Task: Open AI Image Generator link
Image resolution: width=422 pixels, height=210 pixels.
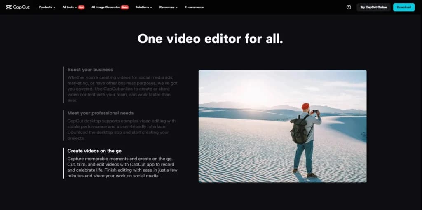Action: click(105, 7)
